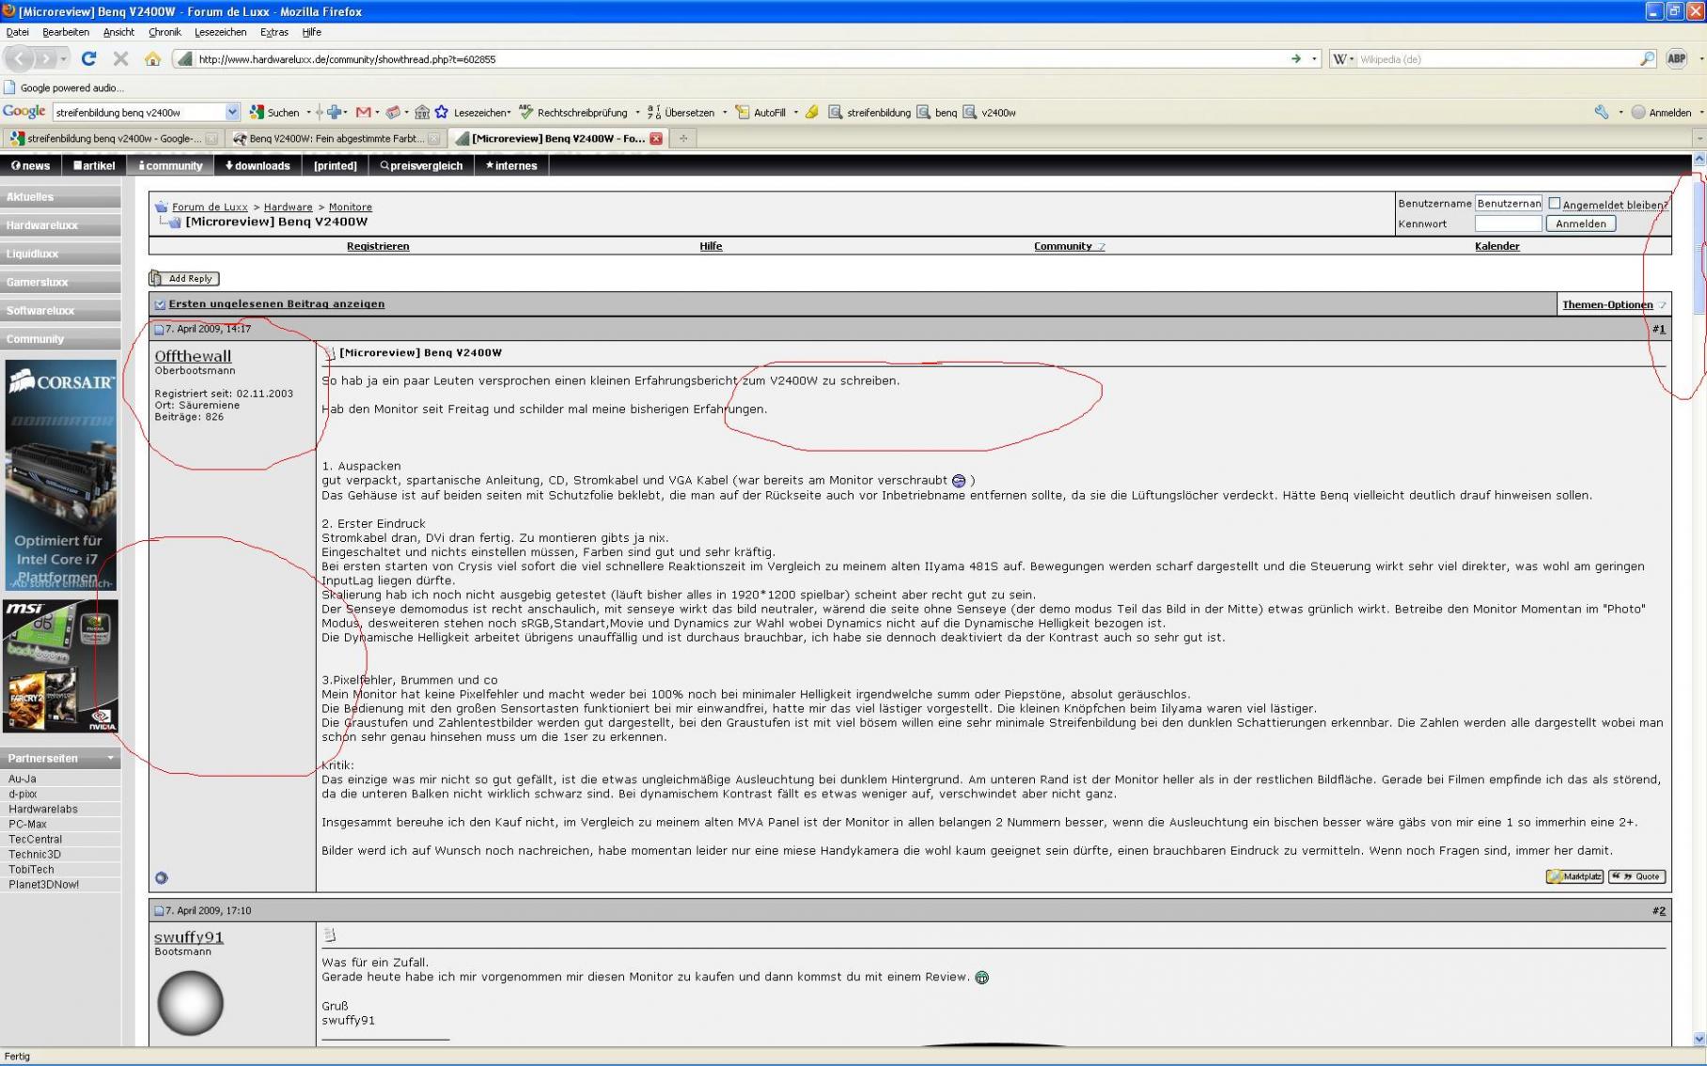Click Offthewall's online status icon
This screenshot has width=1707, height=1066.
click(x=162, y=878)
